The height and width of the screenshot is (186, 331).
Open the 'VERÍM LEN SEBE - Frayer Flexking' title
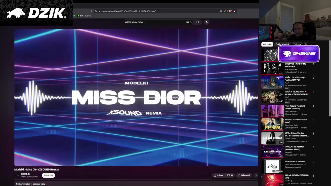295,79
